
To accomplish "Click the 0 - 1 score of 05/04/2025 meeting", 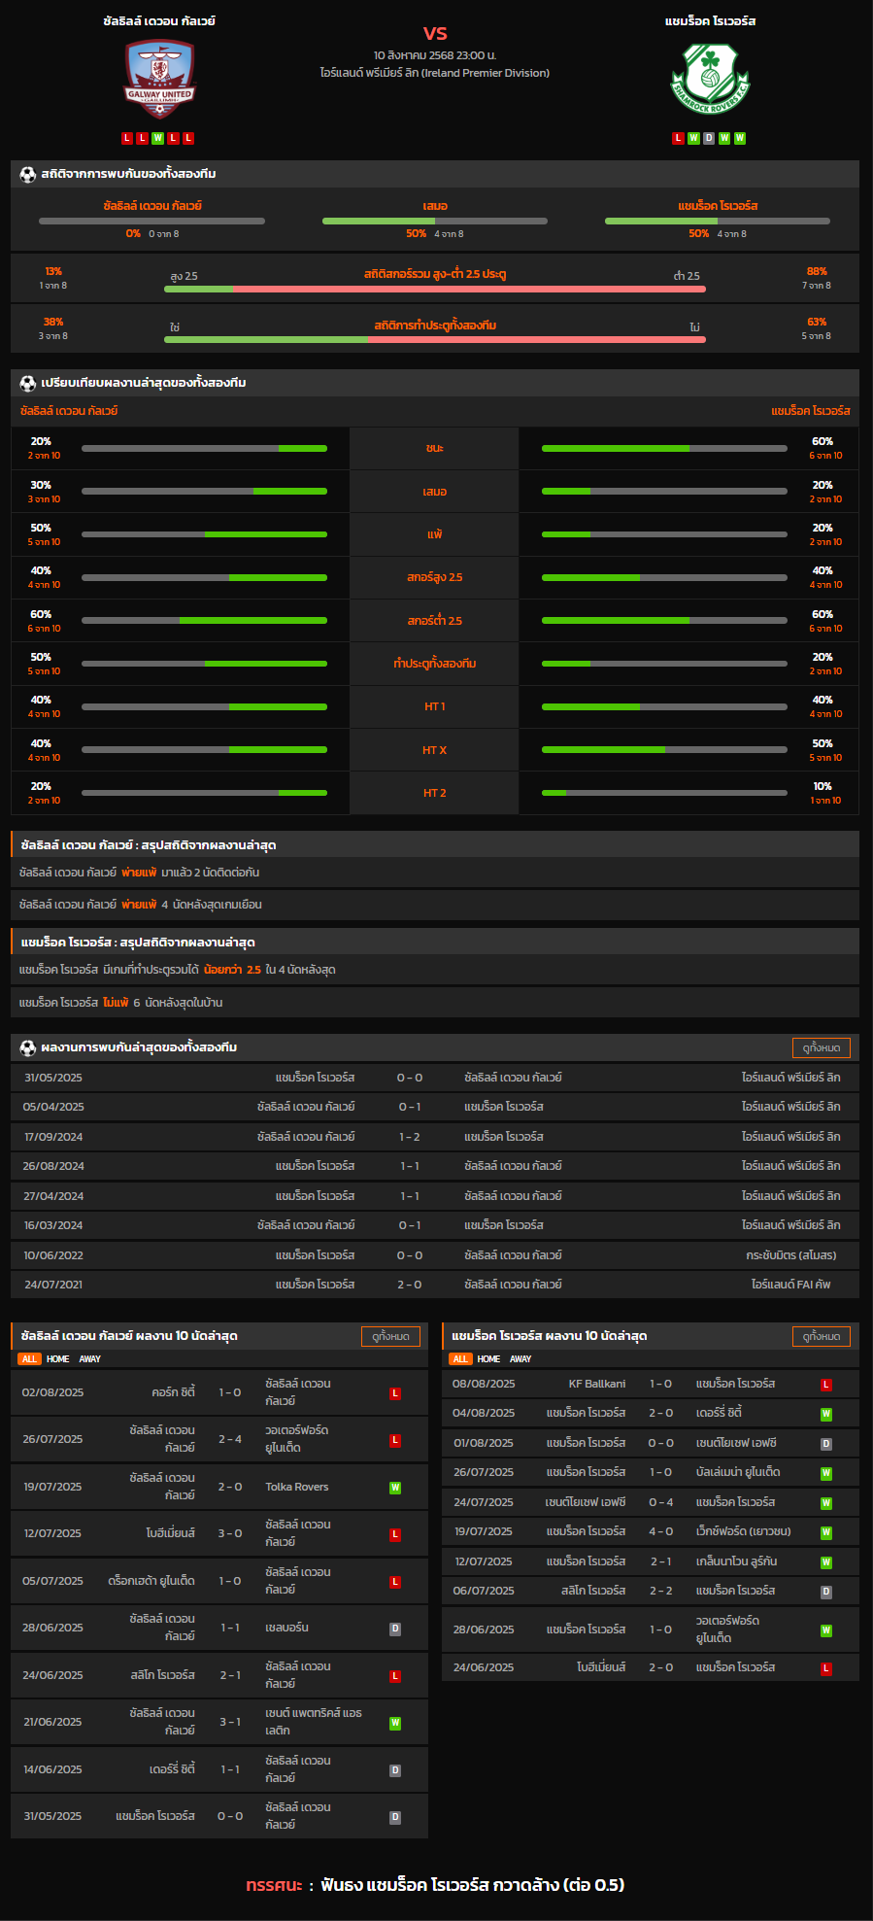I will tap(410, 1107).
